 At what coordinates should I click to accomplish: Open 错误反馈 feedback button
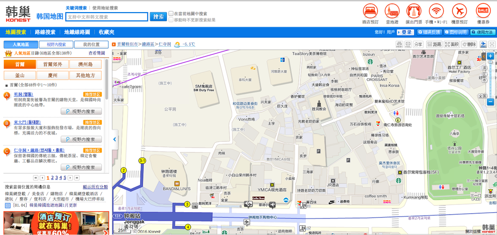[430, 32]
